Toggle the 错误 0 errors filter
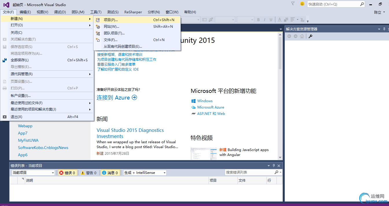 point(68,173)
